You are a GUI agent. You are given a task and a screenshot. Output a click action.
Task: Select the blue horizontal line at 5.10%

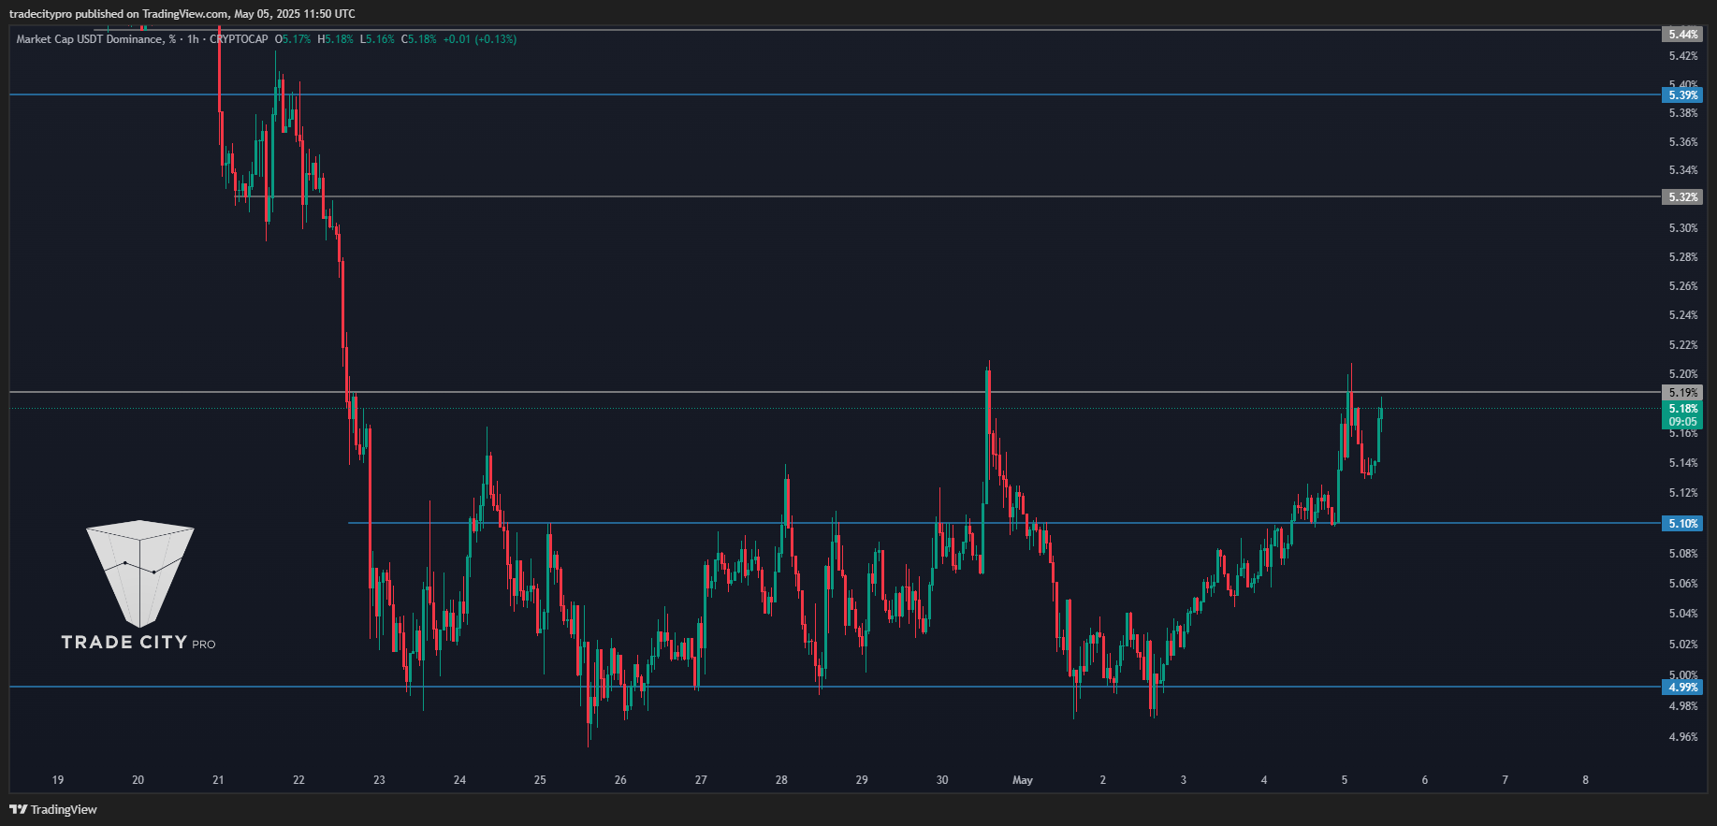[x=1005, y=523]
